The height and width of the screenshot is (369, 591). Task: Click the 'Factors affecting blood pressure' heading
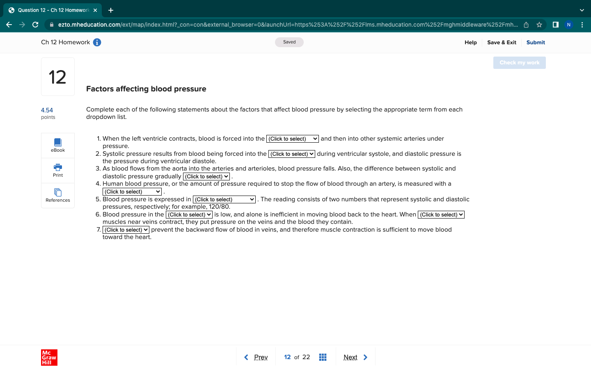146,89
